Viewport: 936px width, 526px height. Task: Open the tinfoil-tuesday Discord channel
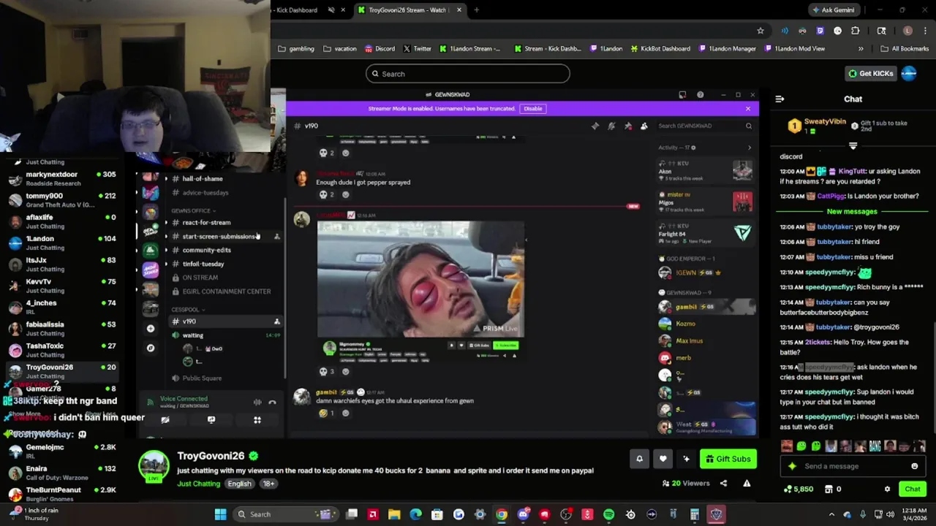coord(203,264)
